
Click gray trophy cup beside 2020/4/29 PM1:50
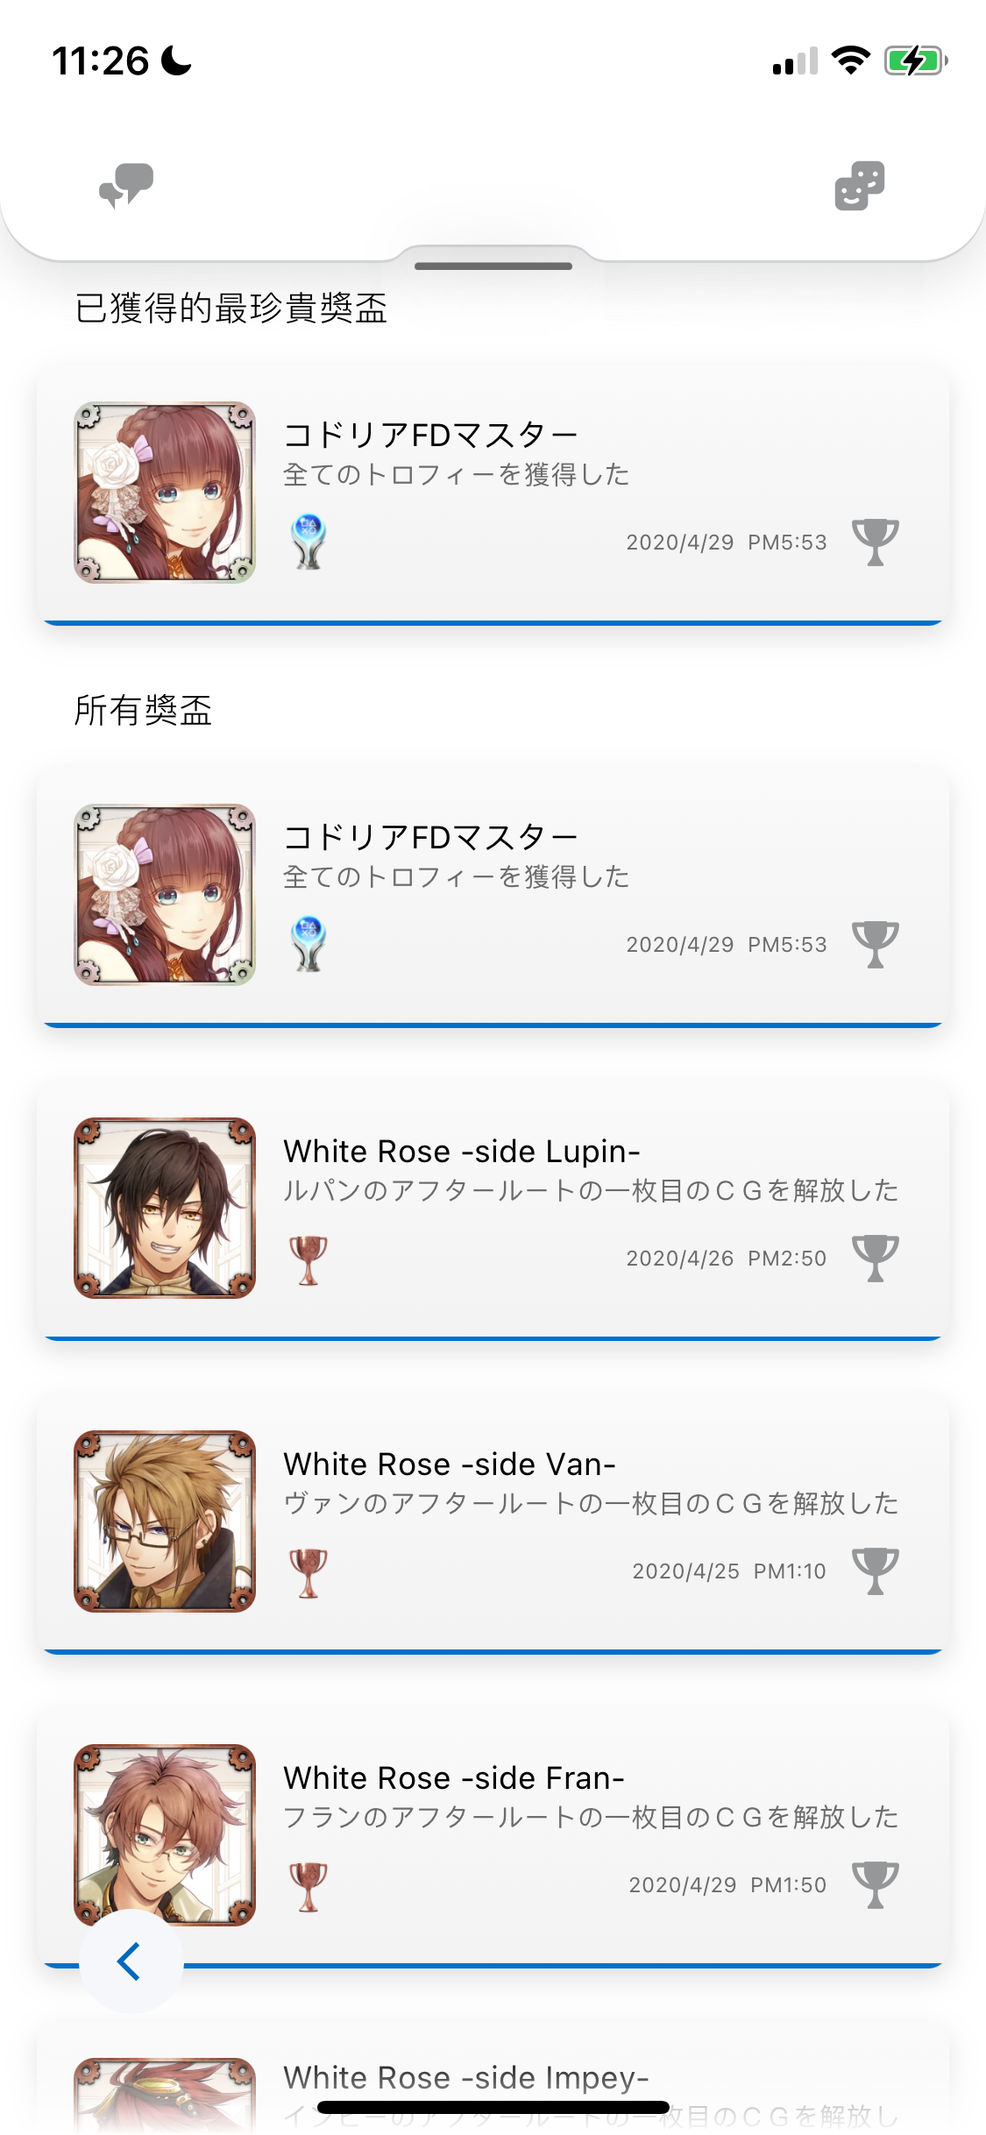tap(876, 1884)
